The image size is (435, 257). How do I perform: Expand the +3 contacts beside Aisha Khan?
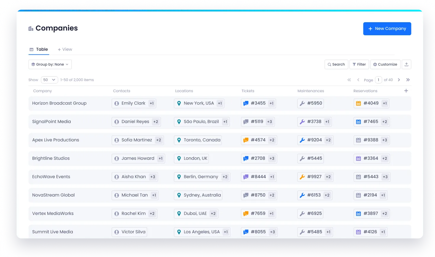pyautogui.click(x=153, y=177)
